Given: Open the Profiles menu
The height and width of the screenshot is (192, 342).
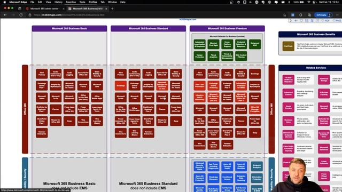Looking at the screenshot, I should click(92, 2).
